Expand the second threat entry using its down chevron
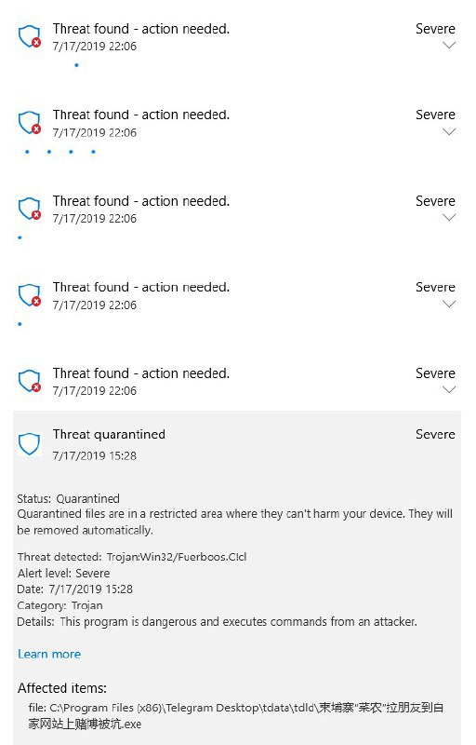The width and height of the screenshot is (476, 745). 448,131
